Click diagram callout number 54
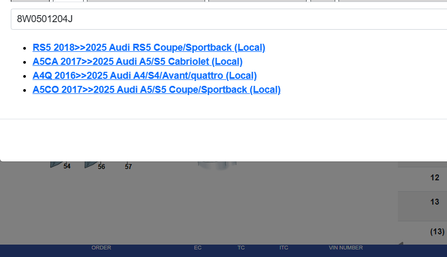Viewport: 447px width, 257px height. (x=67, y=166)
